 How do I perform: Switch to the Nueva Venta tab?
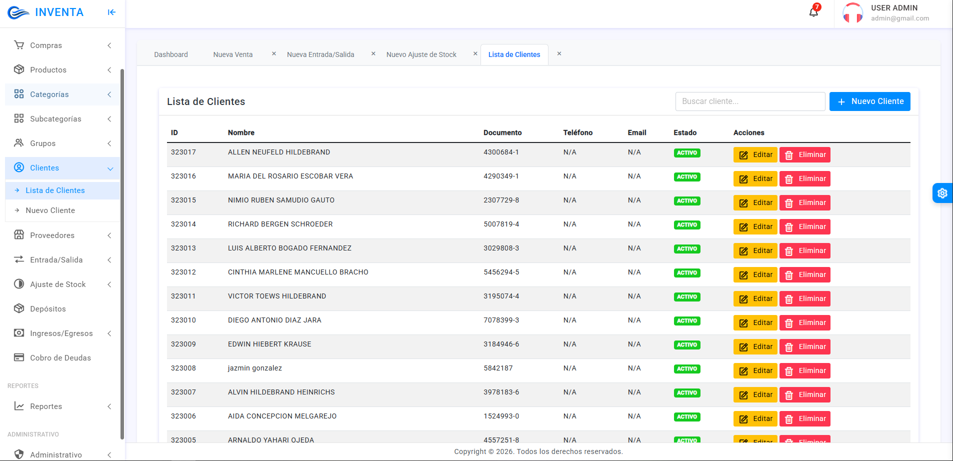233,54
